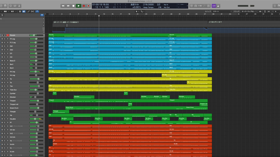Open the ドラッグ (Drag) overlap mode dropdown
This screenshot has height=157, width=280.
(x=249, y=11)
